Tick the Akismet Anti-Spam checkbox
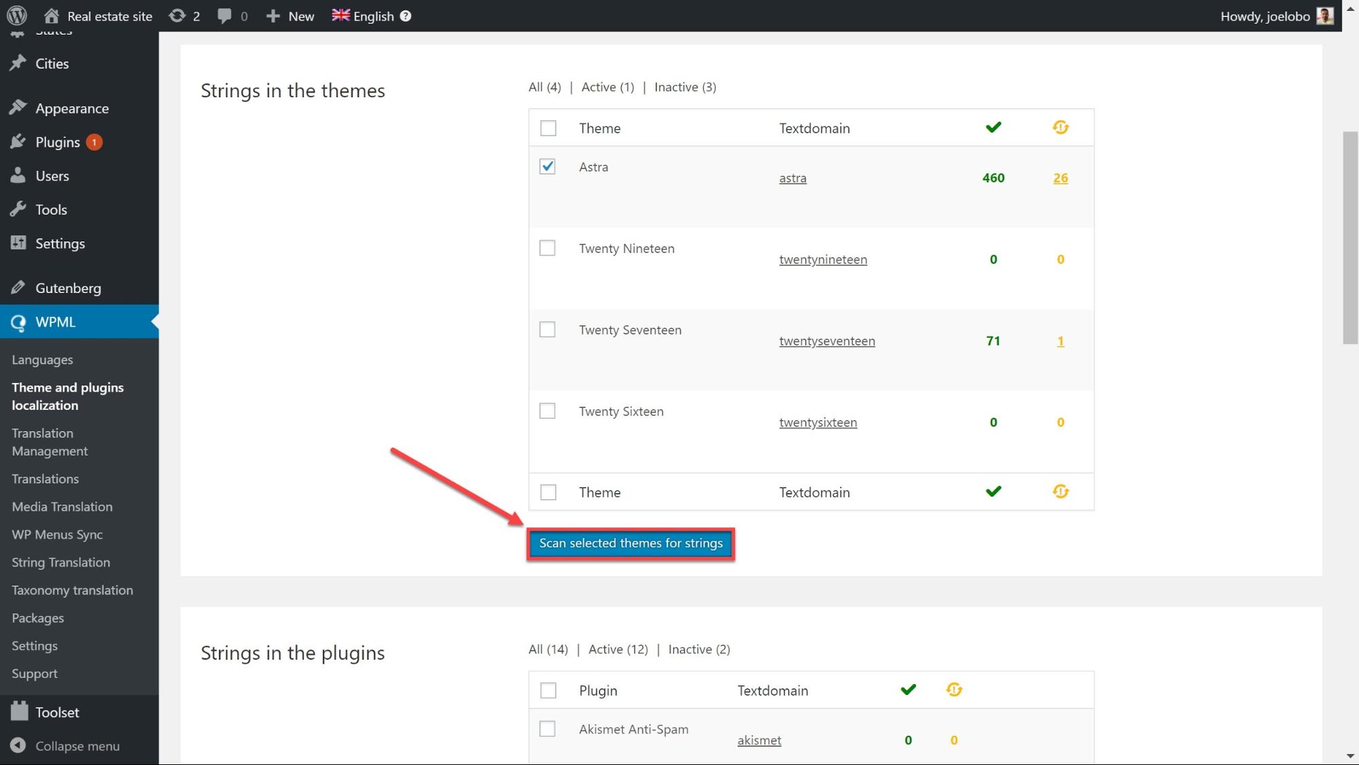The image size is (1359, 765). tap(547, 729)
